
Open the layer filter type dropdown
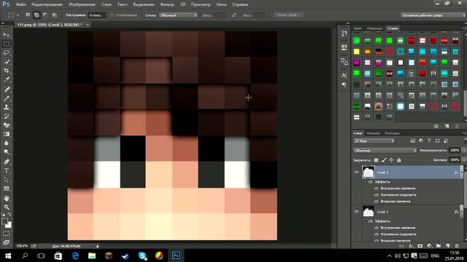pyautogui.click(x=374, y=140)
